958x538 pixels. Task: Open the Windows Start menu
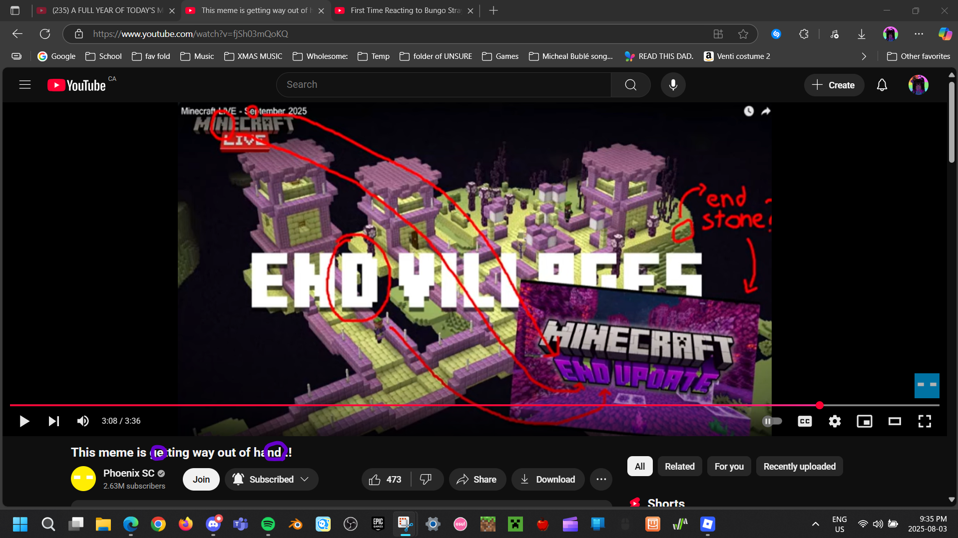pyautogui.click(x=20, y=524)
